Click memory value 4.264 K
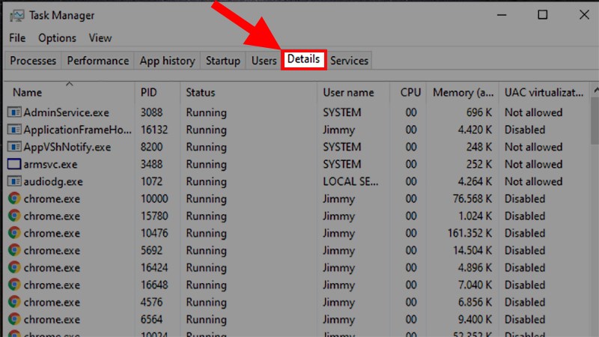The width and height of the screenshot is (599, 337). pyautogui.click(x=475, y=181)
